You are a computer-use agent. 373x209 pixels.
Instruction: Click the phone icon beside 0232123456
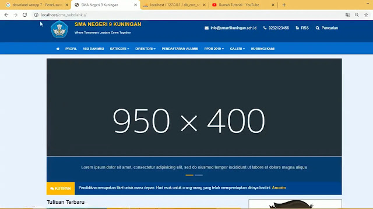(265, 28)
